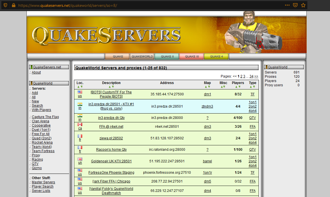Go to page 2 of results
The height and width of the screenshot is (197, 330).
click(242, 76)
